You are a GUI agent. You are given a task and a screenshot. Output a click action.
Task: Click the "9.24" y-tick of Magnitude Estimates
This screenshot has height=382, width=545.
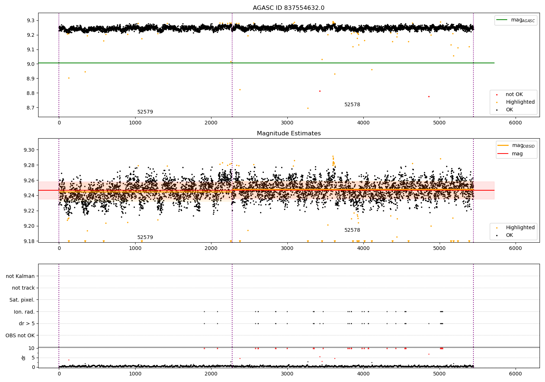pyautogui.click(x=29, y=196)
